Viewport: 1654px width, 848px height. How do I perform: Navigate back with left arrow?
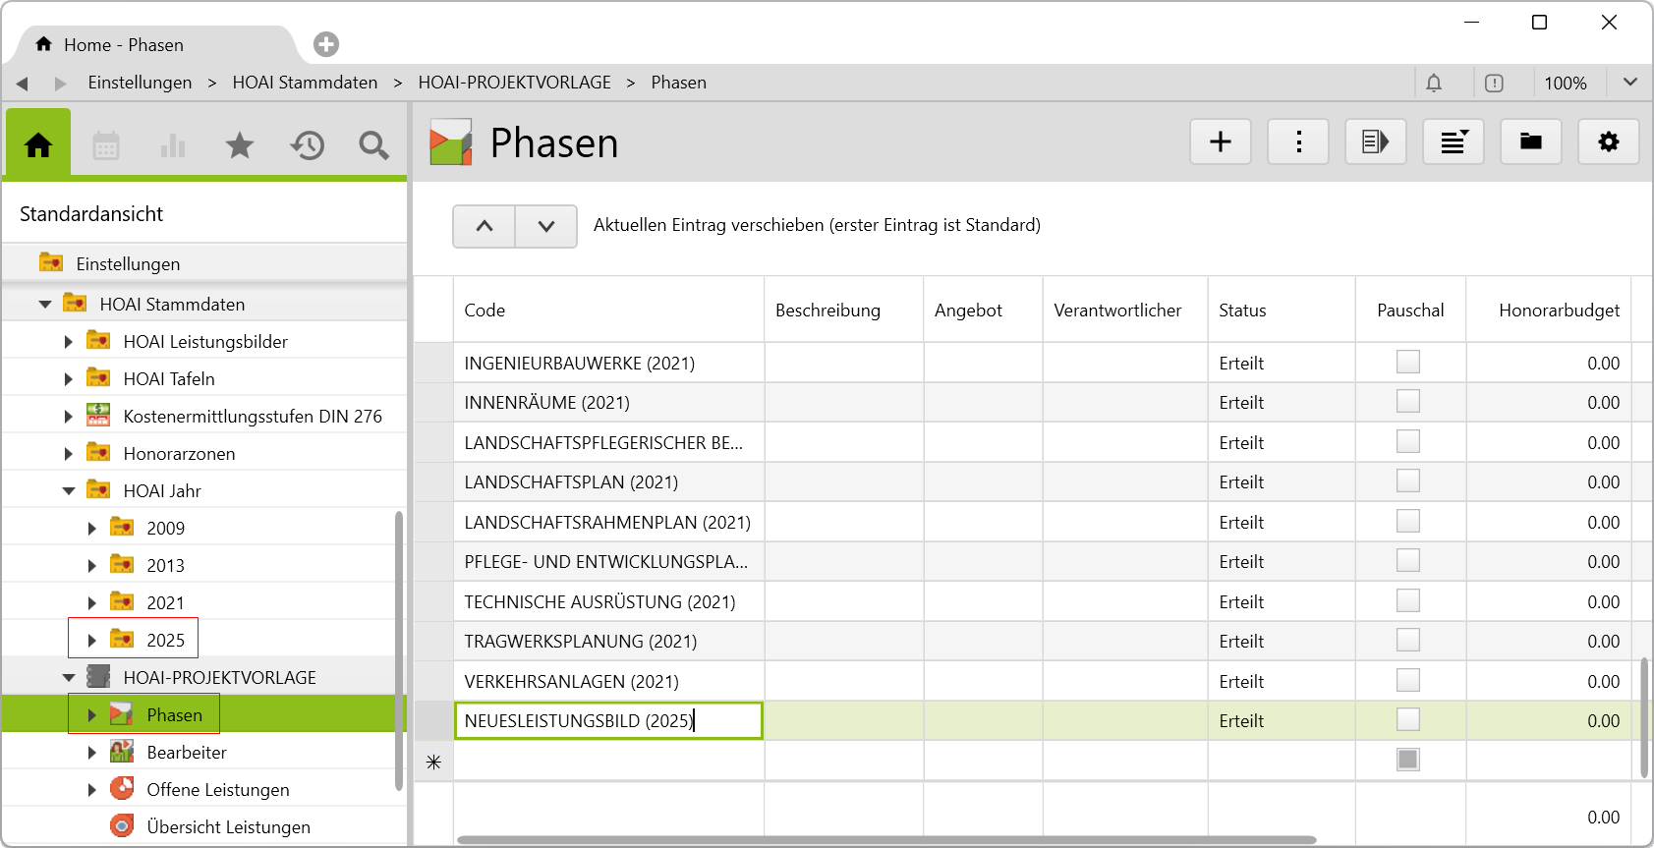[x=22, y=84]
